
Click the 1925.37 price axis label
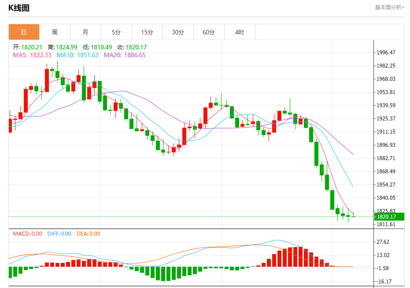click(x=386, y=118)
